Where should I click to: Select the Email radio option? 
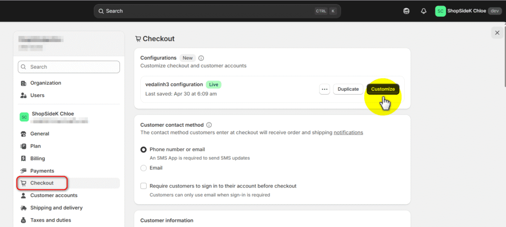(x=144, y=168)
